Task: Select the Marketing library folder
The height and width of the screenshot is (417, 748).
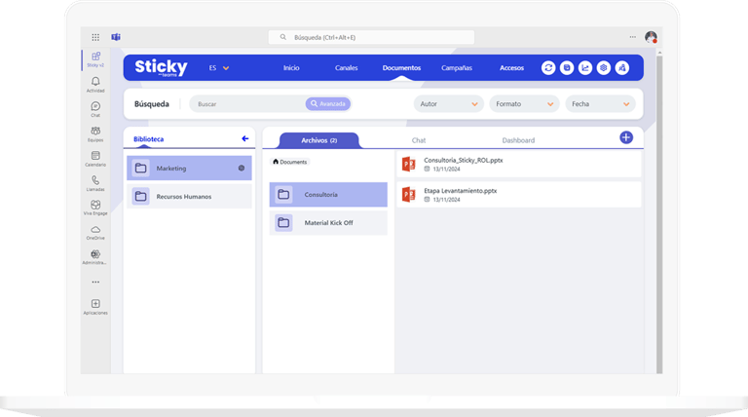Action: tap(189, 168)
